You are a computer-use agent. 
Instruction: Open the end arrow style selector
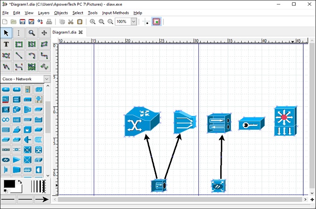point(42,199)
